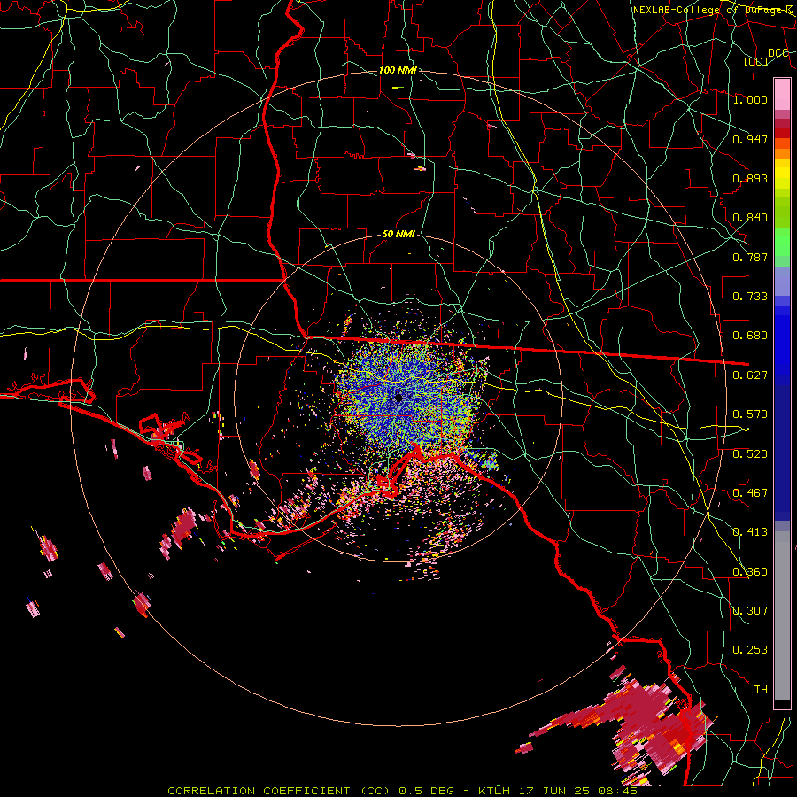Click the 0.467 color scale value
The image size is (797, 797).
750,493
